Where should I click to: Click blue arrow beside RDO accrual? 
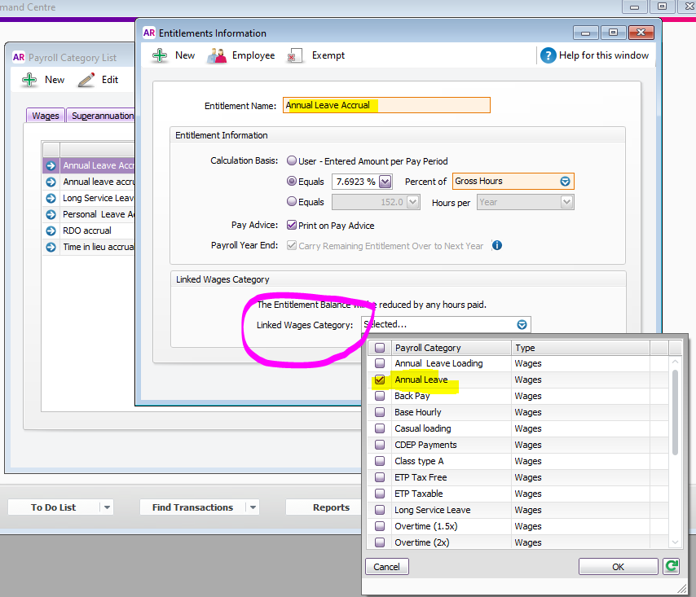pyautogui.click(x=51, y=230)
